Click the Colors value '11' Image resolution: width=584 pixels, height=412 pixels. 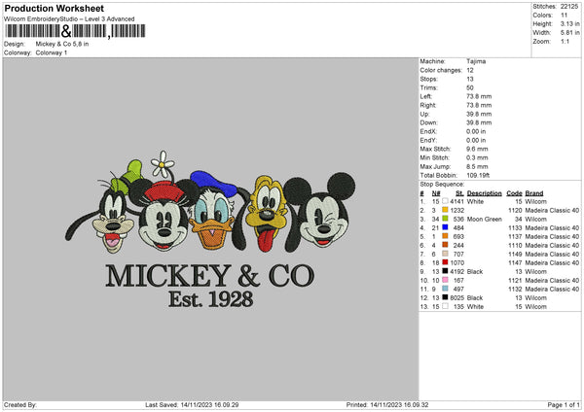point(565,16)
